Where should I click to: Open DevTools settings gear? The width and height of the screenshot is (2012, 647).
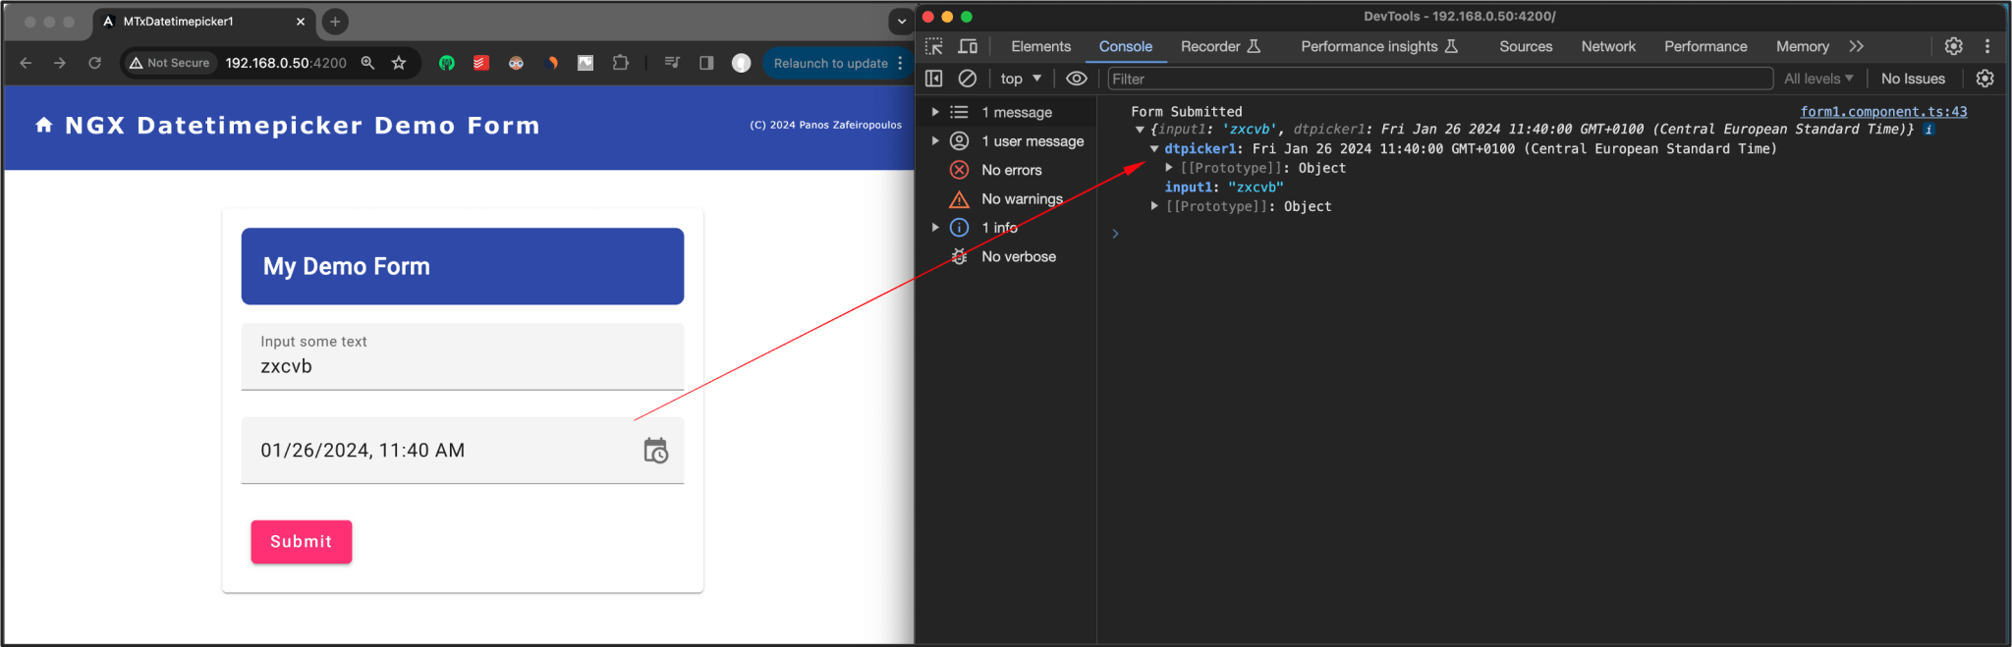pyautogui.click(x=1953, y=46)
